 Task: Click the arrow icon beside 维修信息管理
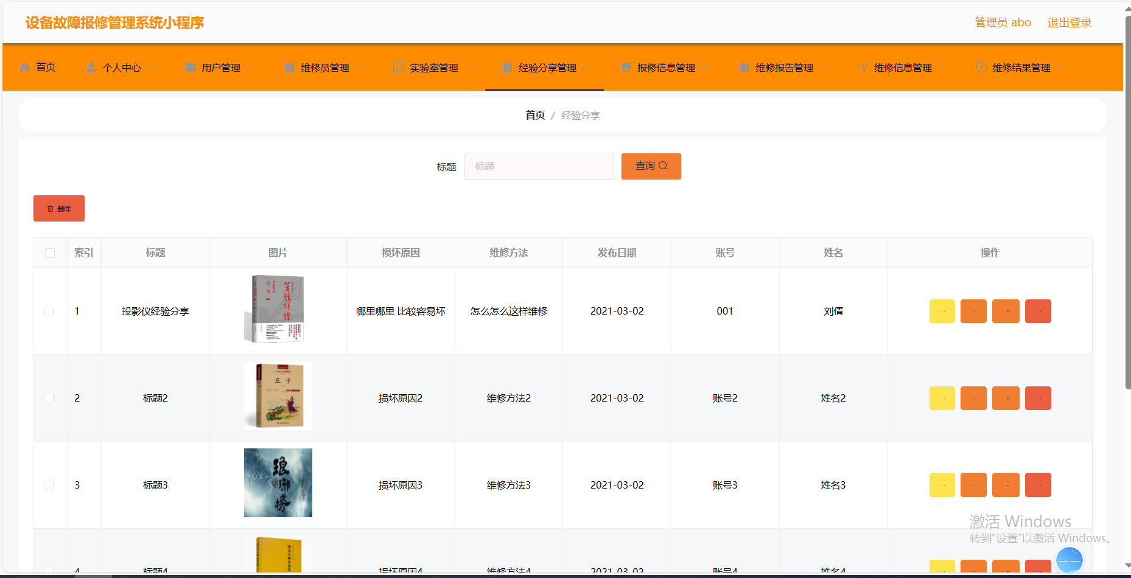tap(863, 68)
